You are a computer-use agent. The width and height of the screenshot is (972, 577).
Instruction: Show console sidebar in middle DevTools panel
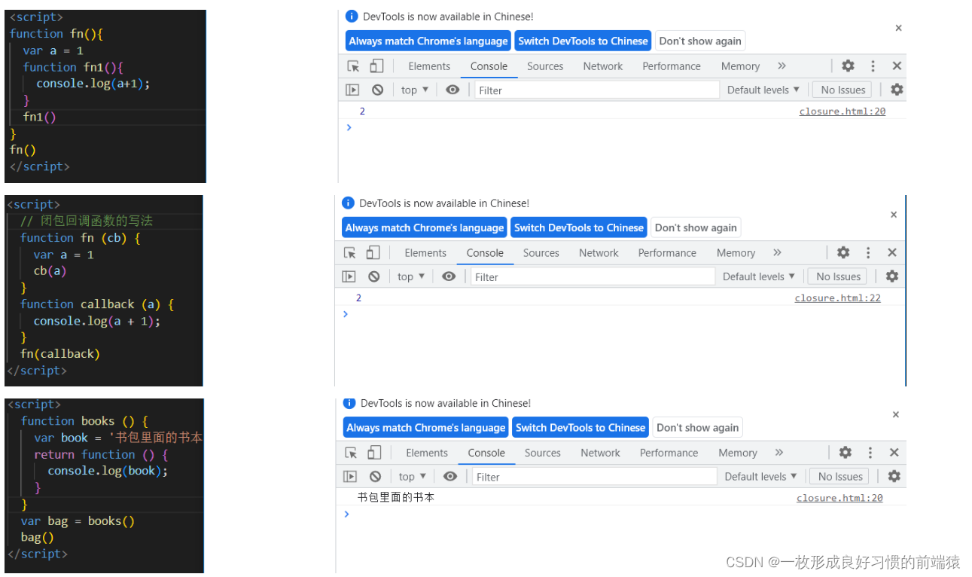click(x=349, y=276)
